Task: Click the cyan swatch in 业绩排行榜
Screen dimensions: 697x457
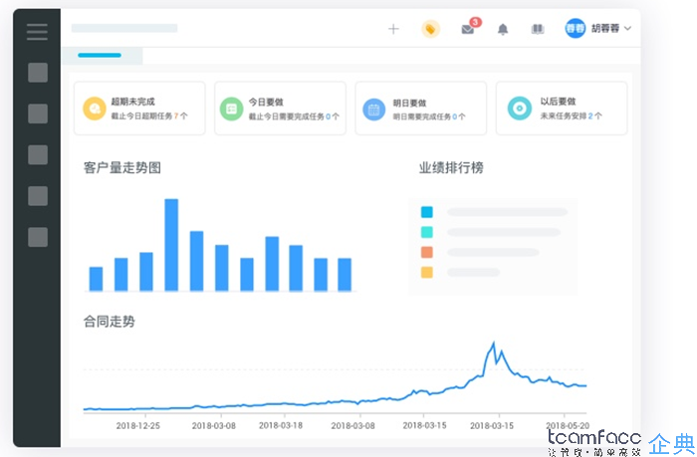Action: 427,232
